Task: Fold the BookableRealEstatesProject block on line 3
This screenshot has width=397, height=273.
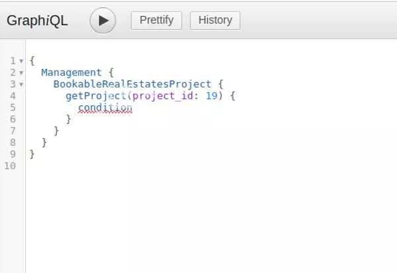Action: (21, 84)
